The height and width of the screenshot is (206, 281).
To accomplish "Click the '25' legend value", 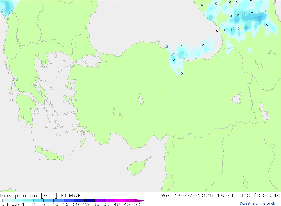I will (86, 204).
